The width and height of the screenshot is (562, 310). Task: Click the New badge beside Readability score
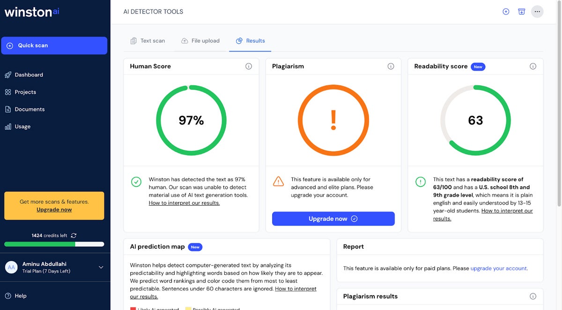coord(478,67)
